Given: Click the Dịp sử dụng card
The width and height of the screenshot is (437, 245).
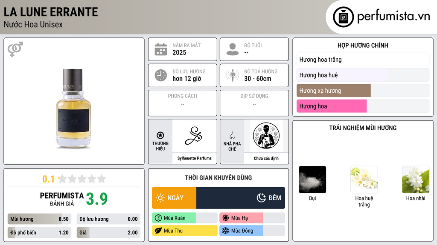Looking at the screenshot, I should (254, 103).
